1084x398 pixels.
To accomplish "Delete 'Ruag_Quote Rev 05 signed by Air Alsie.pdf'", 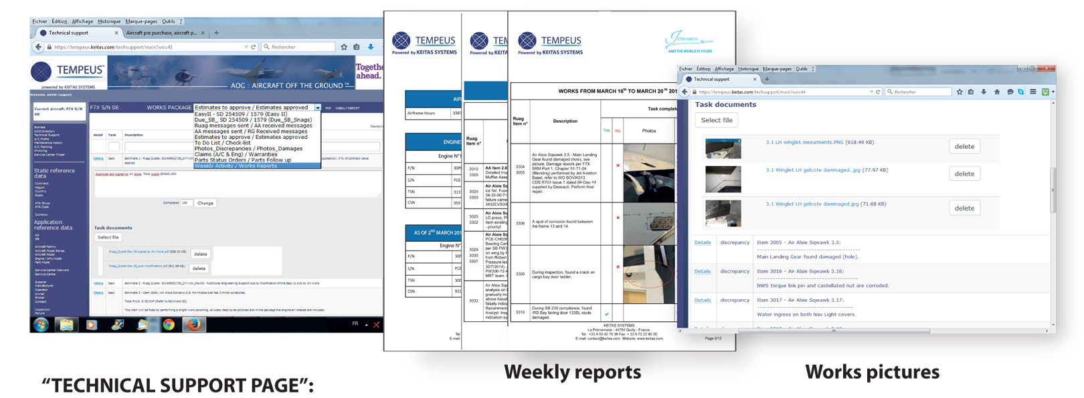I will (x=200, y=254).
